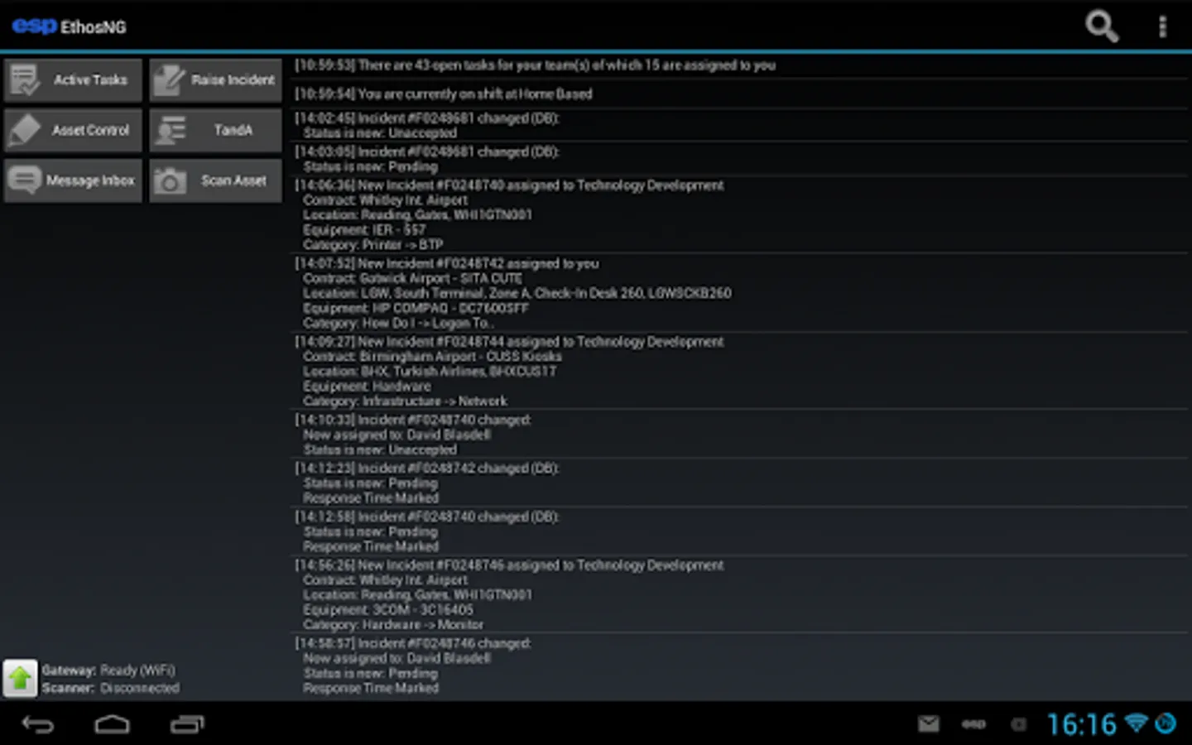Select the 14:03:05 Status Pending entry
1192x745 pixels.
tap(739, 159)
